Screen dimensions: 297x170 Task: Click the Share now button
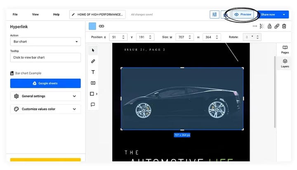268,14
